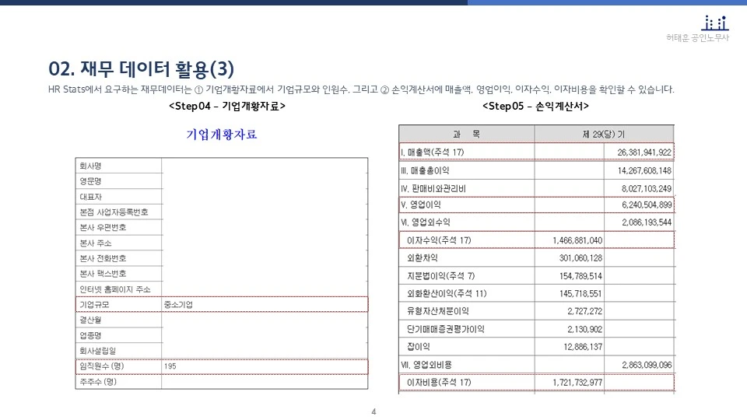747x420 pixels.
Task: Select the 'V. 영업이익' row label
Action: (x=421, y=205)
